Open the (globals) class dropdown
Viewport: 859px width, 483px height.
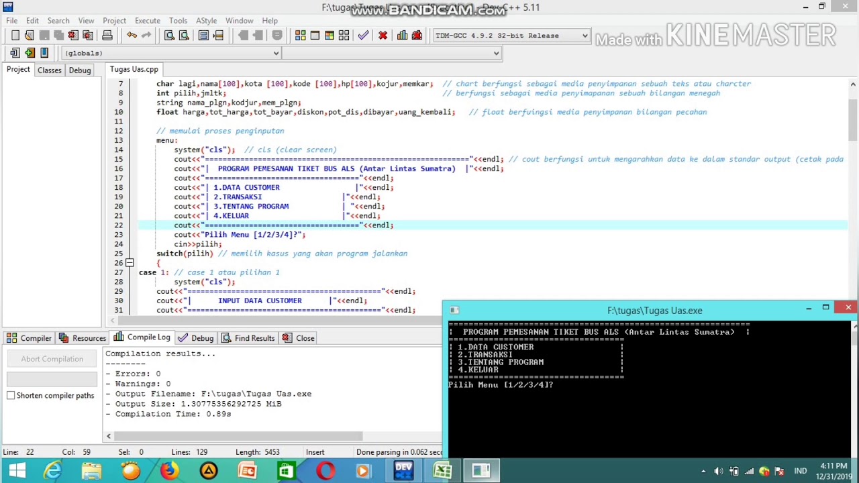[276, 53]
